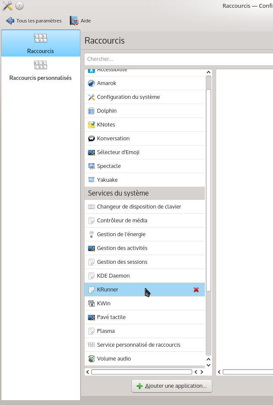The height and width of the screenshot is (405, 273).
Task: Select the Pavé tactile entry
Action: [x=145, y=317]
